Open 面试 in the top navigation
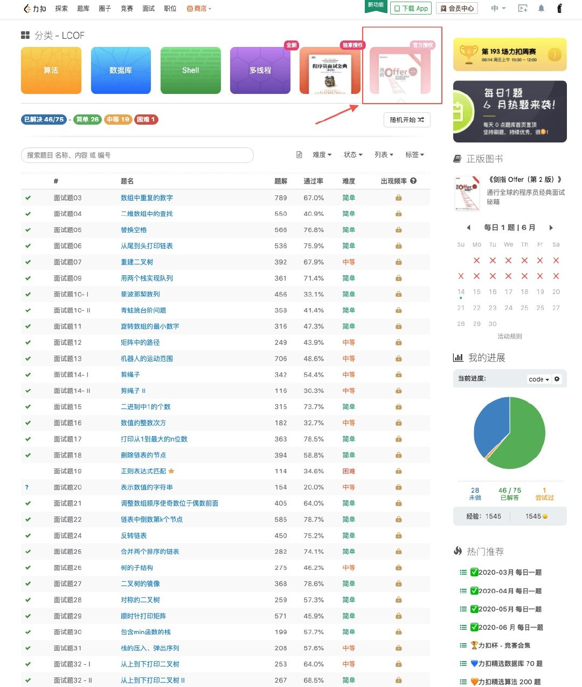582x687 pixels. click(149, 9)
